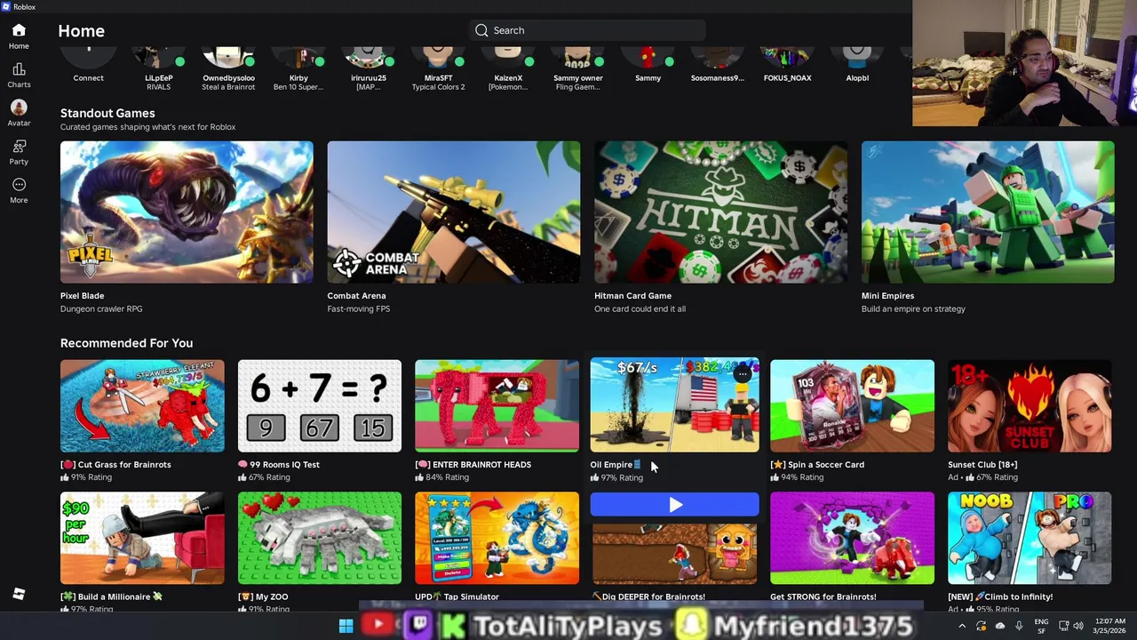Viewport: 1137px width, 640px height.
Task: Open the Charts page from the sidebar
Action: pyautogui.click(x=19, y=76)
